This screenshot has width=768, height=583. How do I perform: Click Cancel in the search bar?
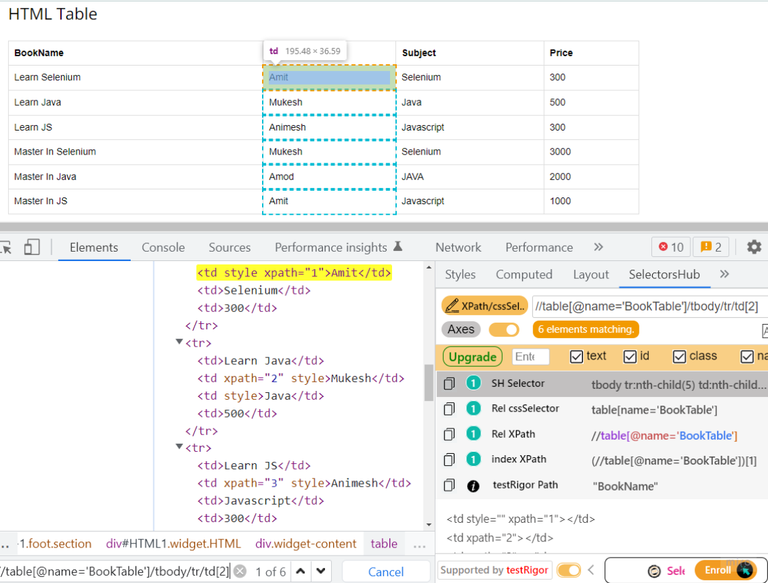[x=386, y=570]
